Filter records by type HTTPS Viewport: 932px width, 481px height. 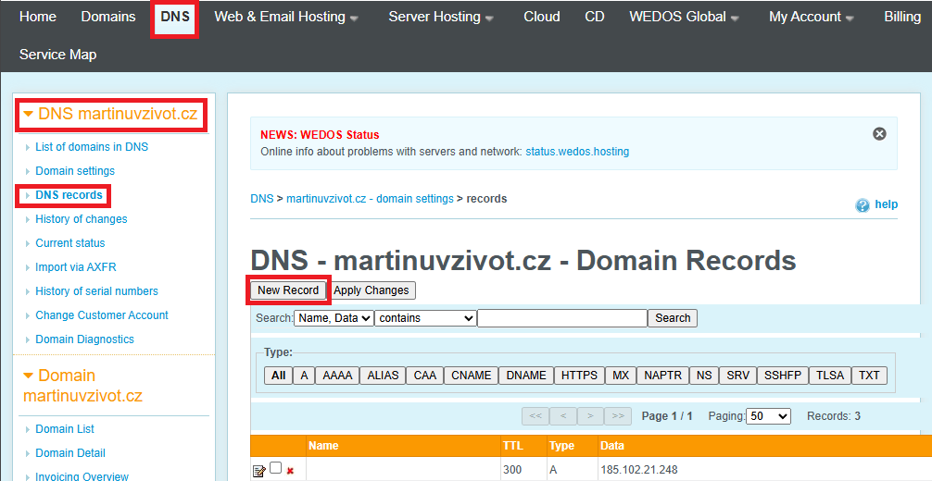tap(580, 376)
